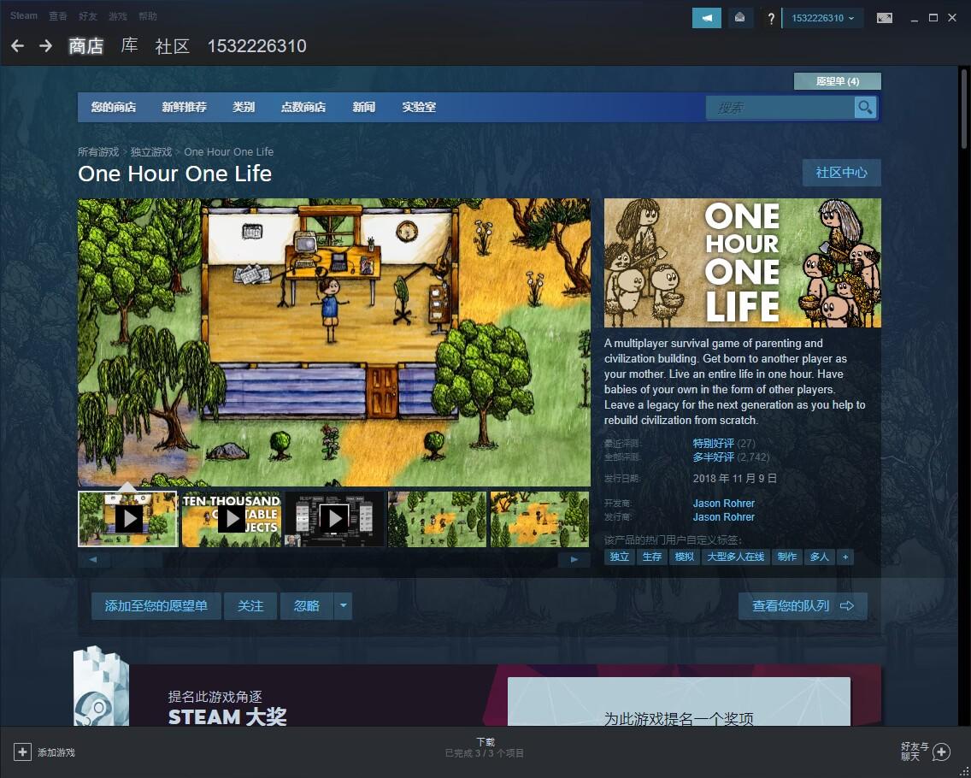Play the first trailer thumbnail

pyautogui.click(x=128, y=519)
